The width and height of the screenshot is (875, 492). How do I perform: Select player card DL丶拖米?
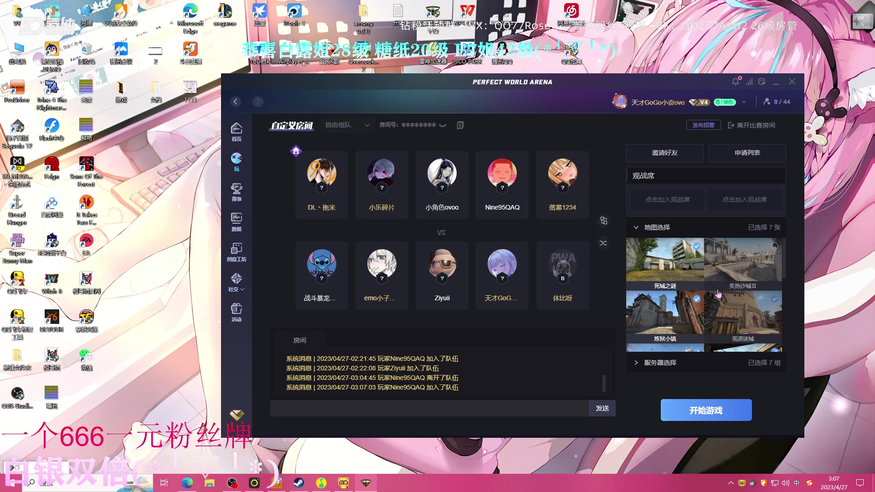(x=322, y=185)
